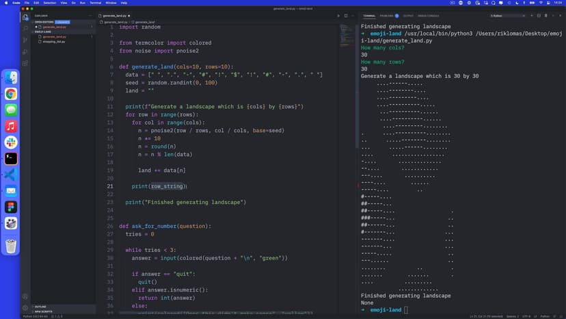Open the Run and Debug view
566x319 pixels.
pyautogui.click(x=25, y=51)
